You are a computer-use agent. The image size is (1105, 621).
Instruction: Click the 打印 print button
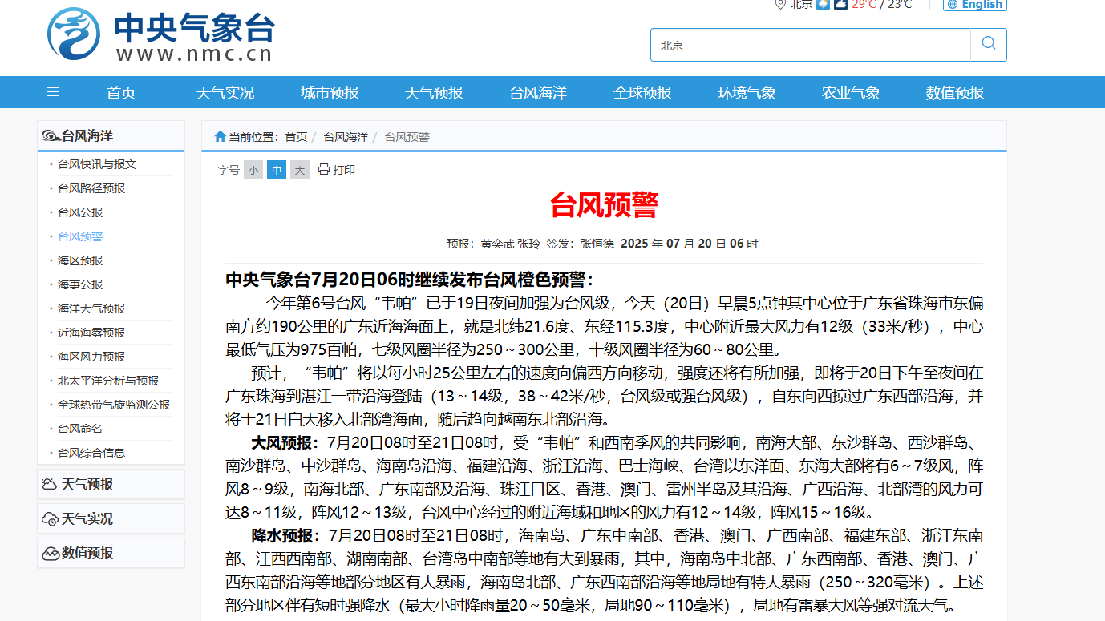point(337,170)
